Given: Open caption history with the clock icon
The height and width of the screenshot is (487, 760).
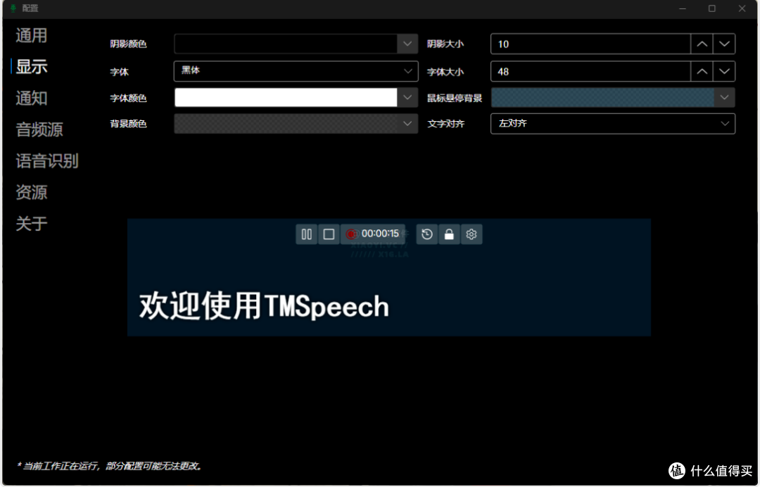Looking at the screenshot, I should click(x=427, y=234).
